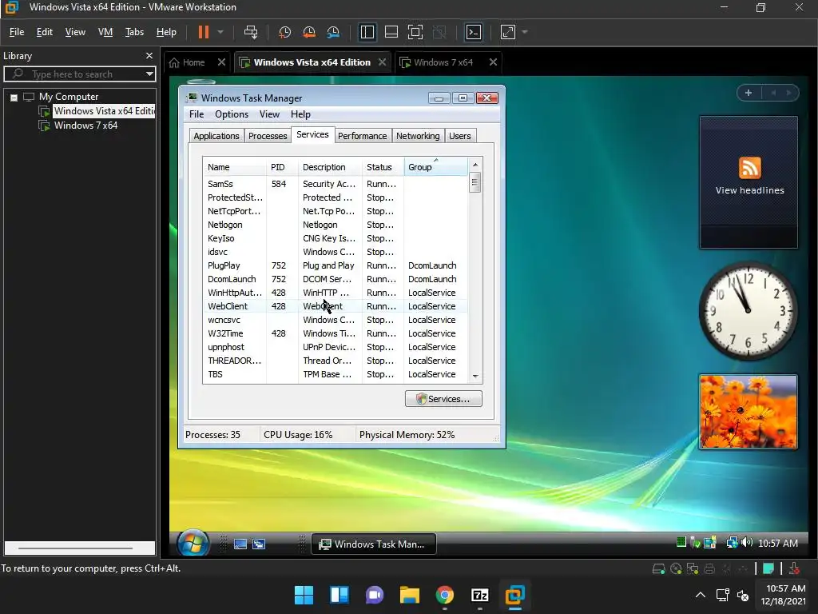Click the Vista network tray icon
818x614 pixels.
pyautogui.click(x=732, y=543)
